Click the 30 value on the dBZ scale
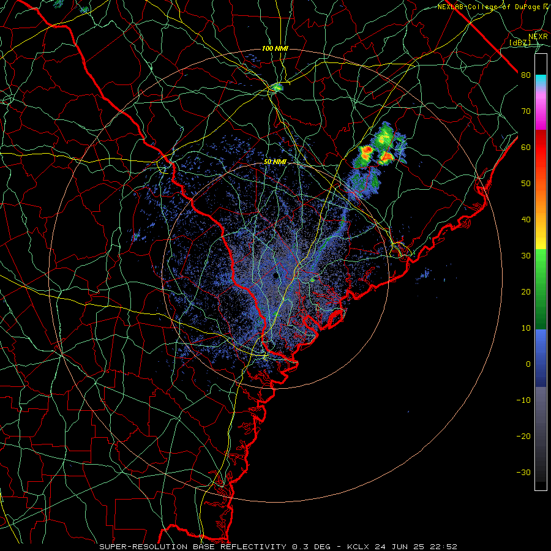The height and width of the screenshot is (551, 551). point(526,256)
